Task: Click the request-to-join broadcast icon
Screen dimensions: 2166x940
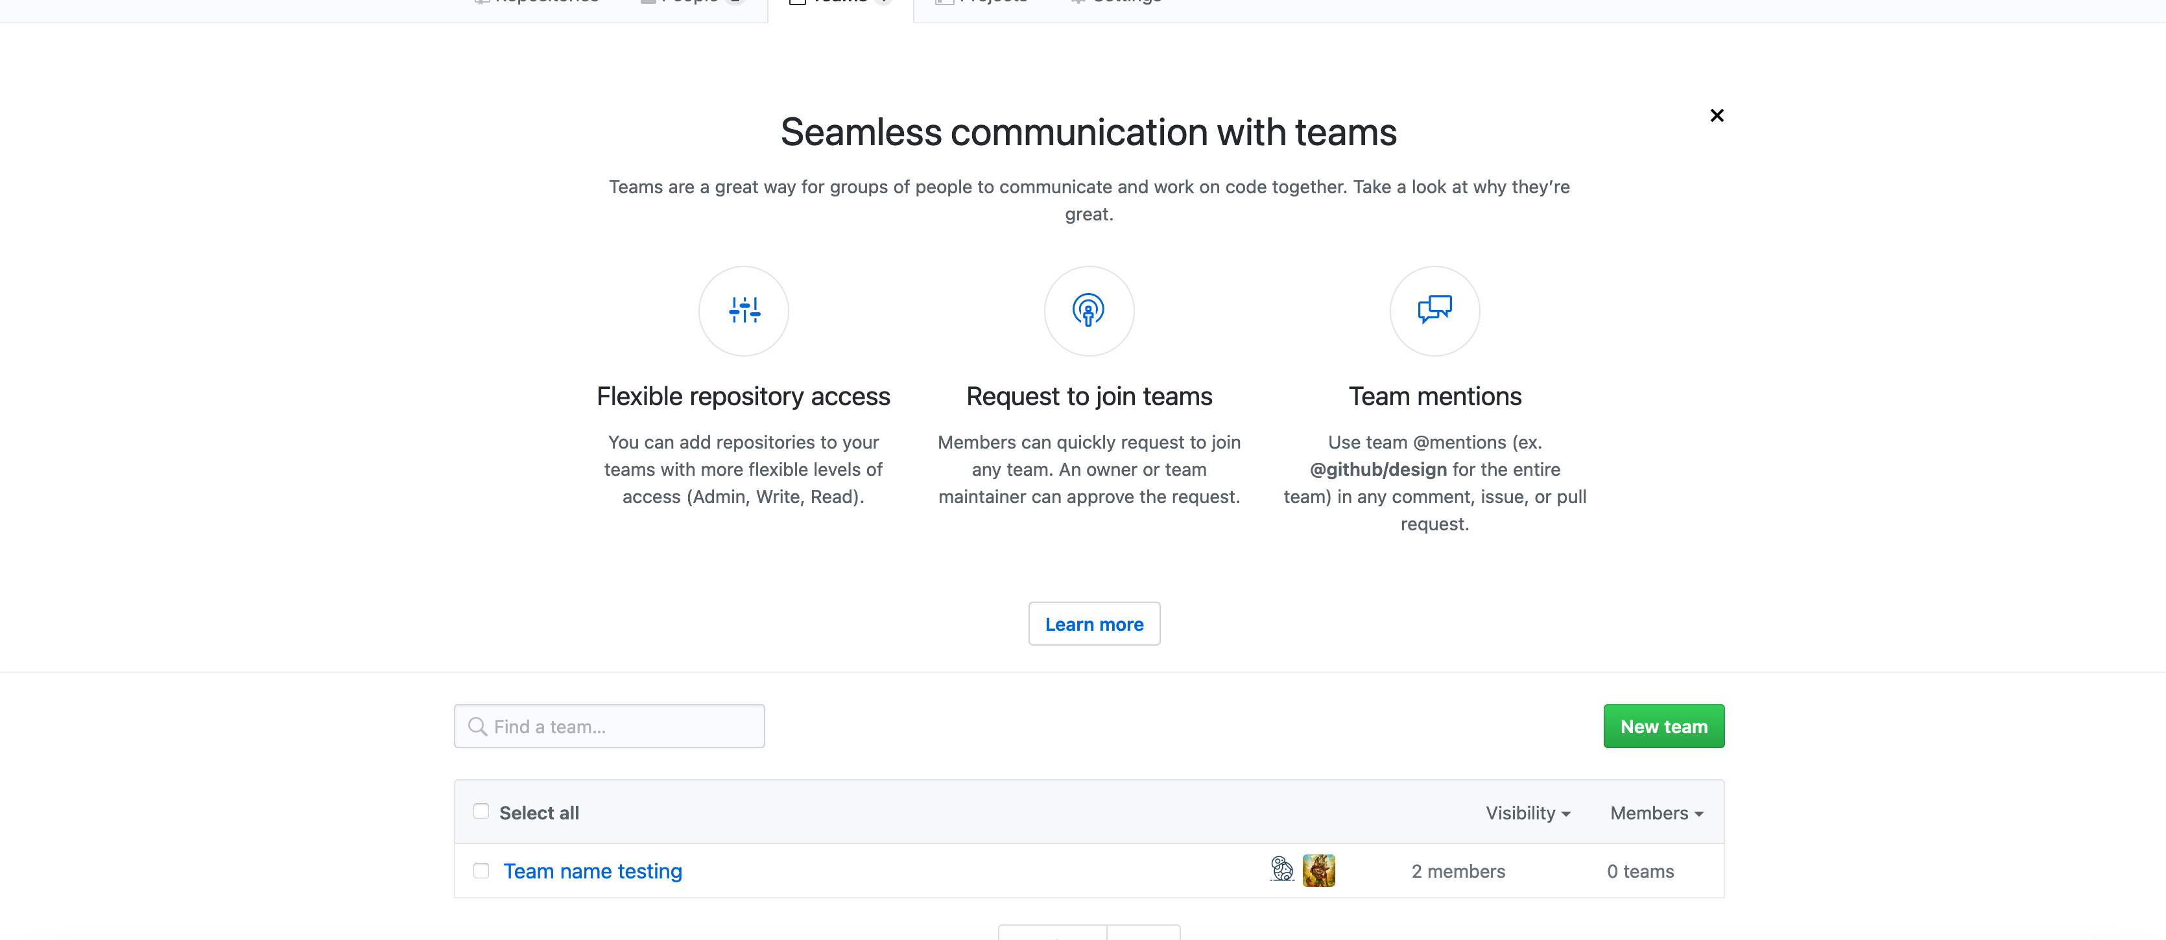Action: click(x=1088, y=311)
